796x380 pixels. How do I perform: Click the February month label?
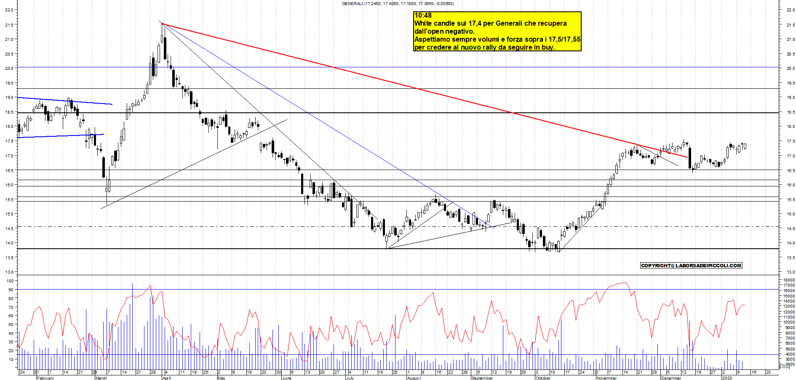coord(45,378)
